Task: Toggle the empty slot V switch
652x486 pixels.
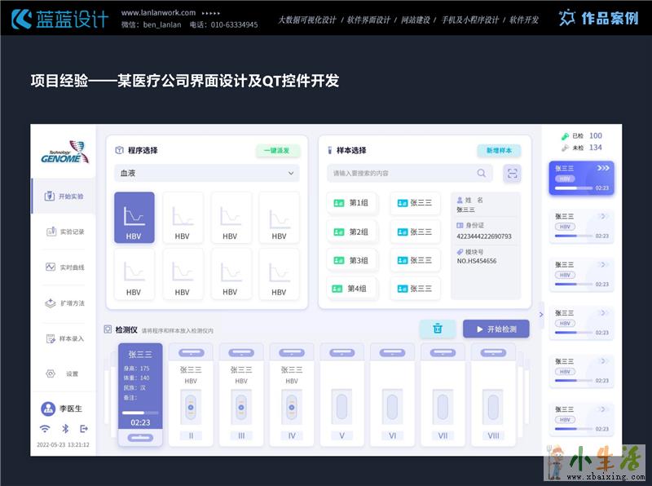Action: 342,406
